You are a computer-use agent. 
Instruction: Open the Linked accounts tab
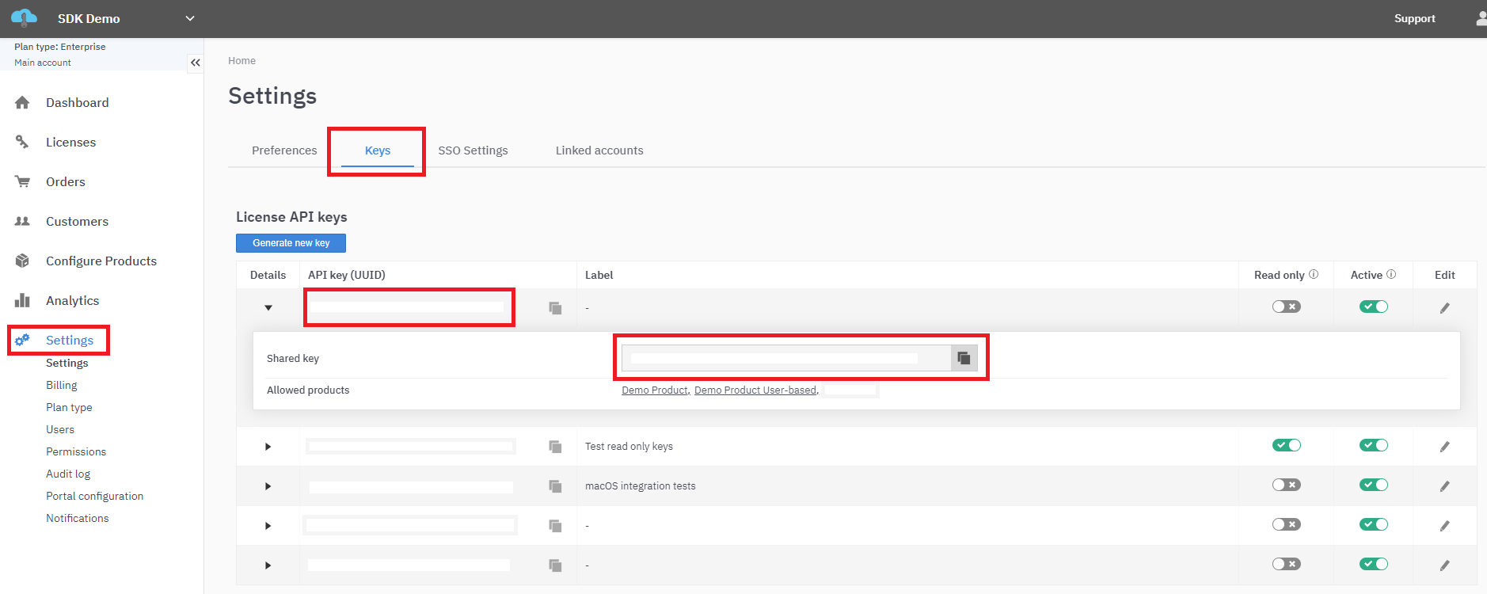click(599, 150)
